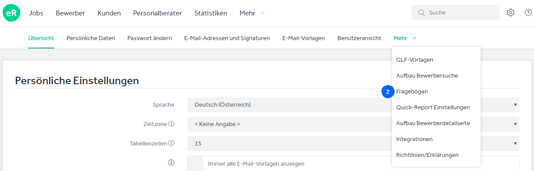Open help with the question mark icon

coord(528,13)
